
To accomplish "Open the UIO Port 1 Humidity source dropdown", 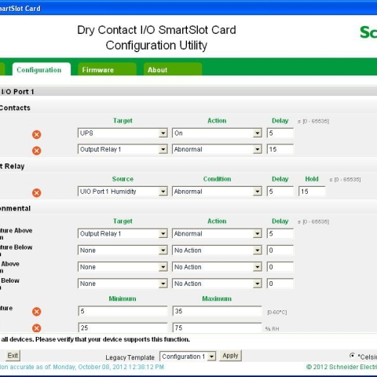I will tap(123, 192).
